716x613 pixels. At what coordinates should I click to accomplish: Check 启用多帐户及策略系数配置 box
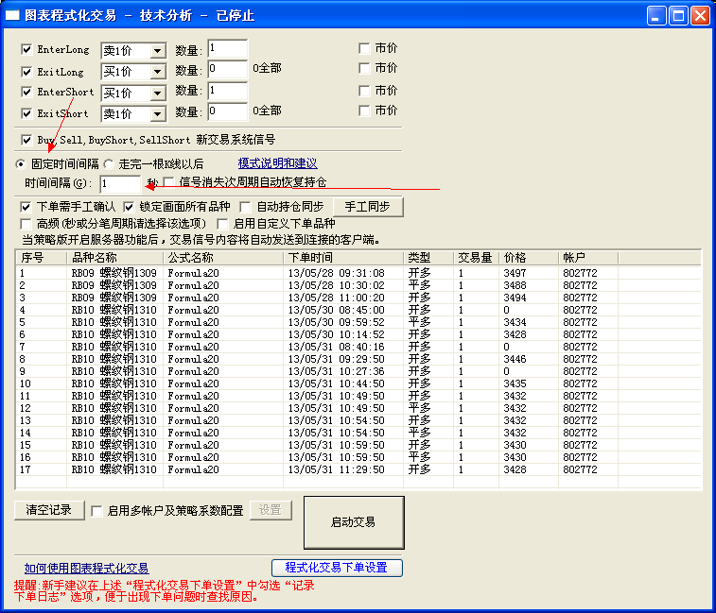point(96,511)
